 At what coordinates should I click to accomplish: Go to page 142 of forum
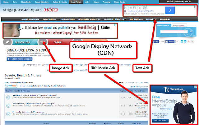pyautogui.click(x=141, y=82)
